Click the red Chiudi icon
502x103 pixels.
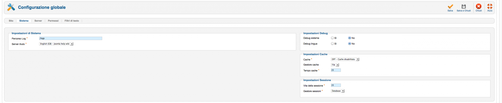479,7
